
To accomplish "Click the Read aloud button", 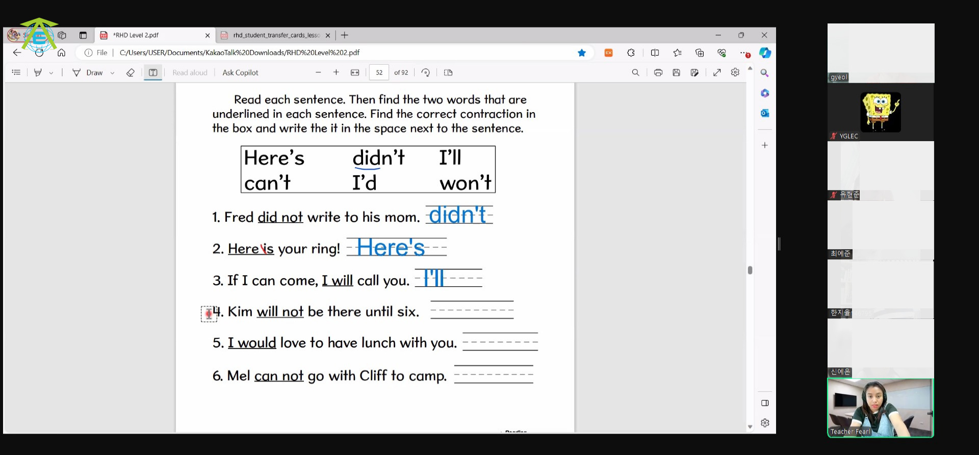I will (x=190, y=72).
